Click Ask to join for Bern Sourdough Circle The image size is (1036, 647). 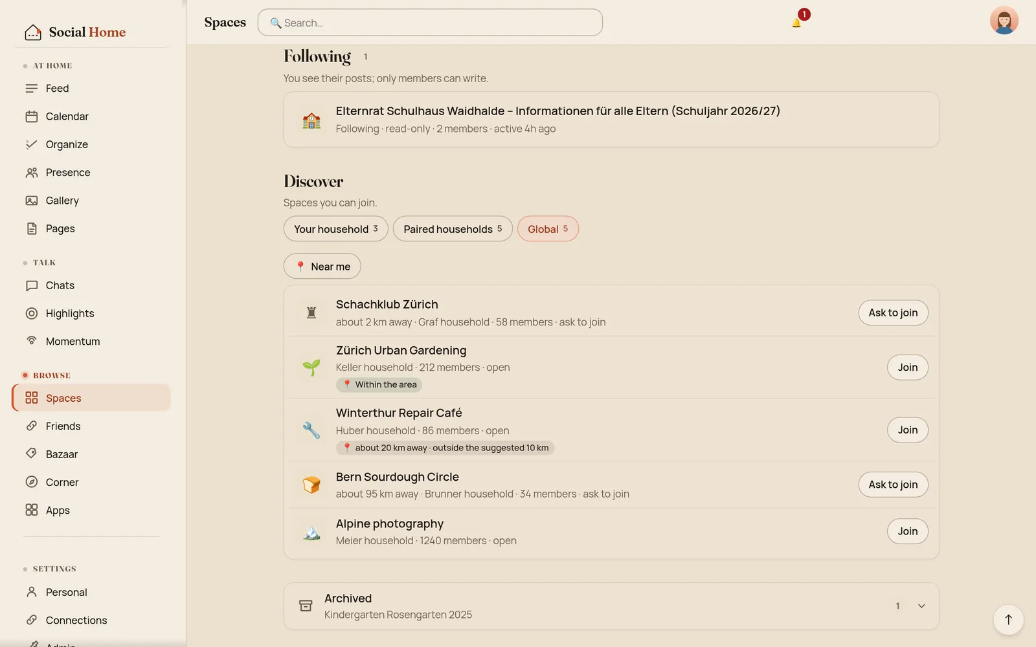pyautogui.click(x=893, y=485)
